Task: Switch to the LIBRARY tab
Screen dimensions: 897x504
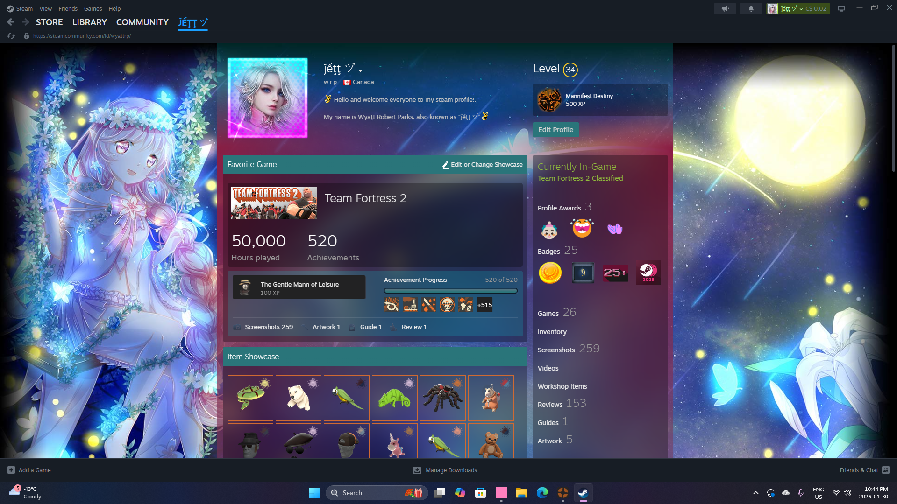Action: pos(89,22)
